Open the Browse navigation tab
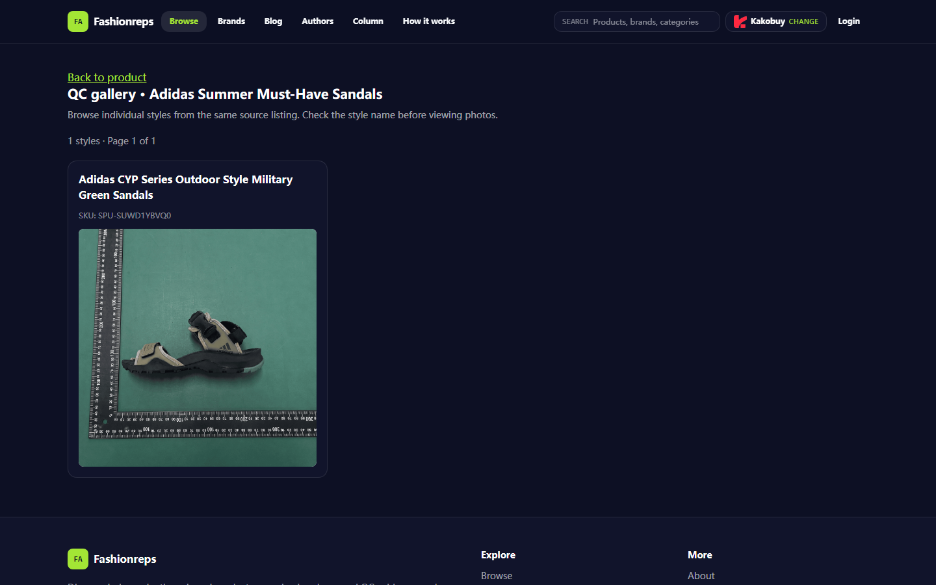936x585 pixels. point(184,21)
